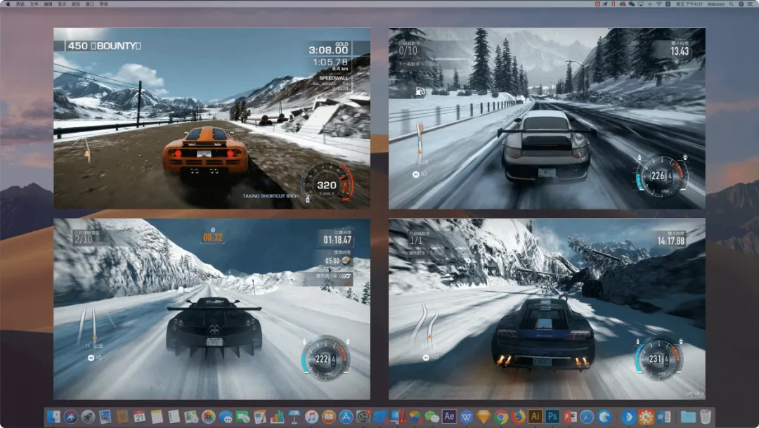Click the Wi-Fi status icon

[659, 4]
